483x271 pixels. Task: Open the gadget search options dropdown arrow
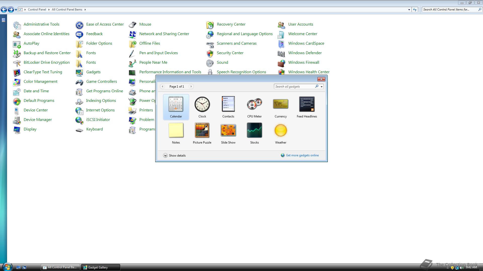[321, 87]
